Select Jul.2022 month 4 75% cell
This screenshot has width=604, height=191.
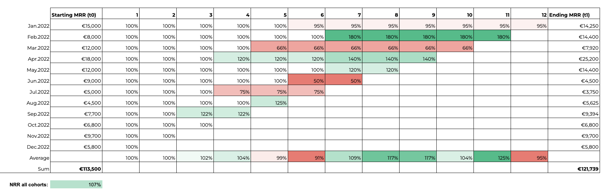pos(232,92)
